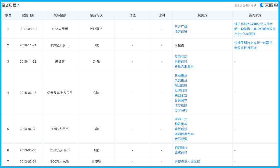Select amount cell 约3亿人民币
Image resolution: width=280 pixels, height=168 pixels.
coord(60,45)
